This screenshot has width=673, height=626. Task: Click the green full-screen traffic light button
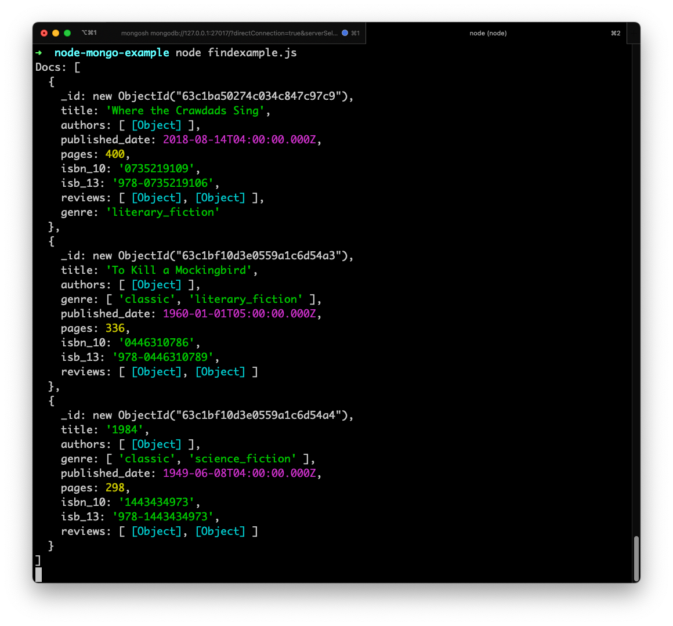click(x=66, y=33)
